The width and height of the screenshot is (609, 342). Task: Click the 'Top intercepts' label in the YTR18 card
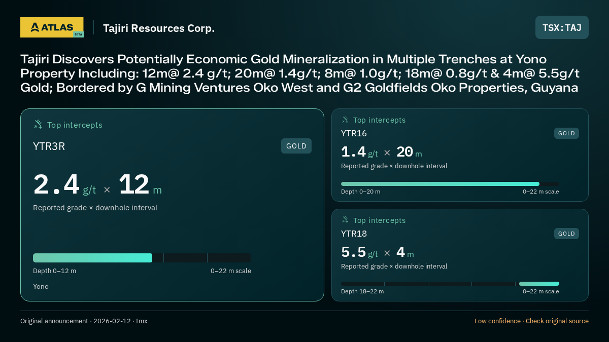(379, 220)
